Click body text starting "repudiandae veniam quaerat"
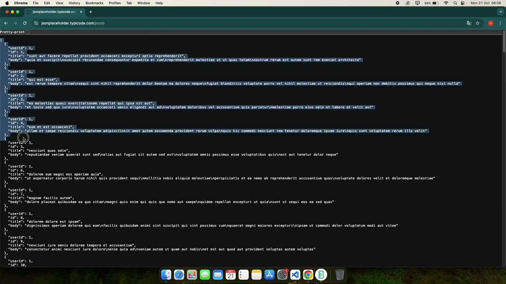The height and width of the screenshot is (284, 506). coord(181,155)
